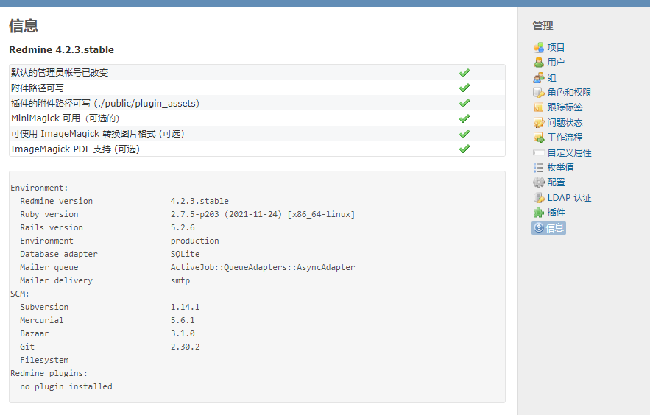Click checkmark for plugin_assets path row
This screenshot has width=650, height=415.
coord(464,103)
